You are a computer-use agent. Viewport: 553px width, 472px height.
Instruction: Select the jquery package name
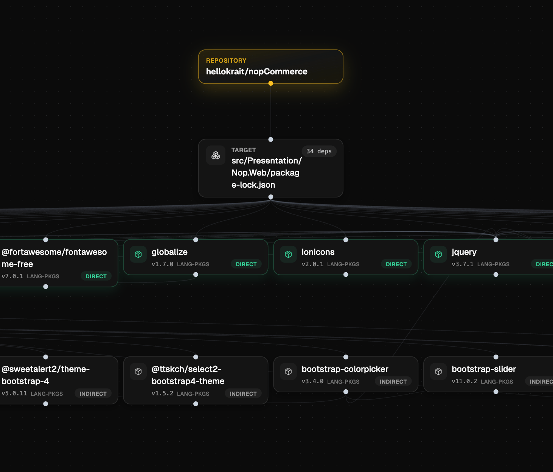point(464,252)
